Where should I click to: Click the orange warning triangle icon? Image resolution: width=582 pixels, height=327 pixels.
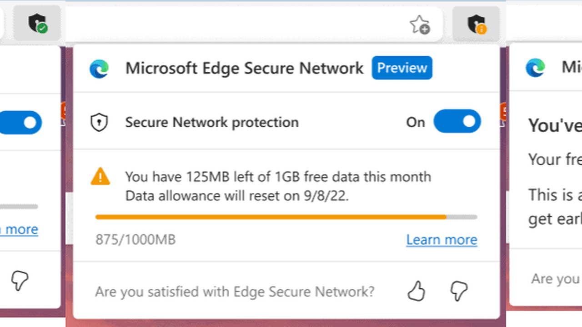100,177
